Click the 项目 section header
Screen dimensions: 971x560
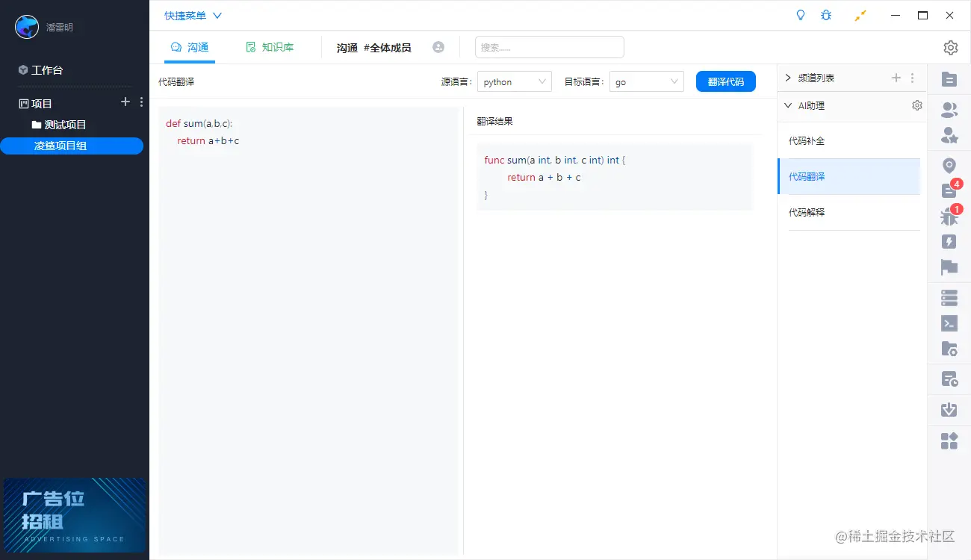point(35,103)
